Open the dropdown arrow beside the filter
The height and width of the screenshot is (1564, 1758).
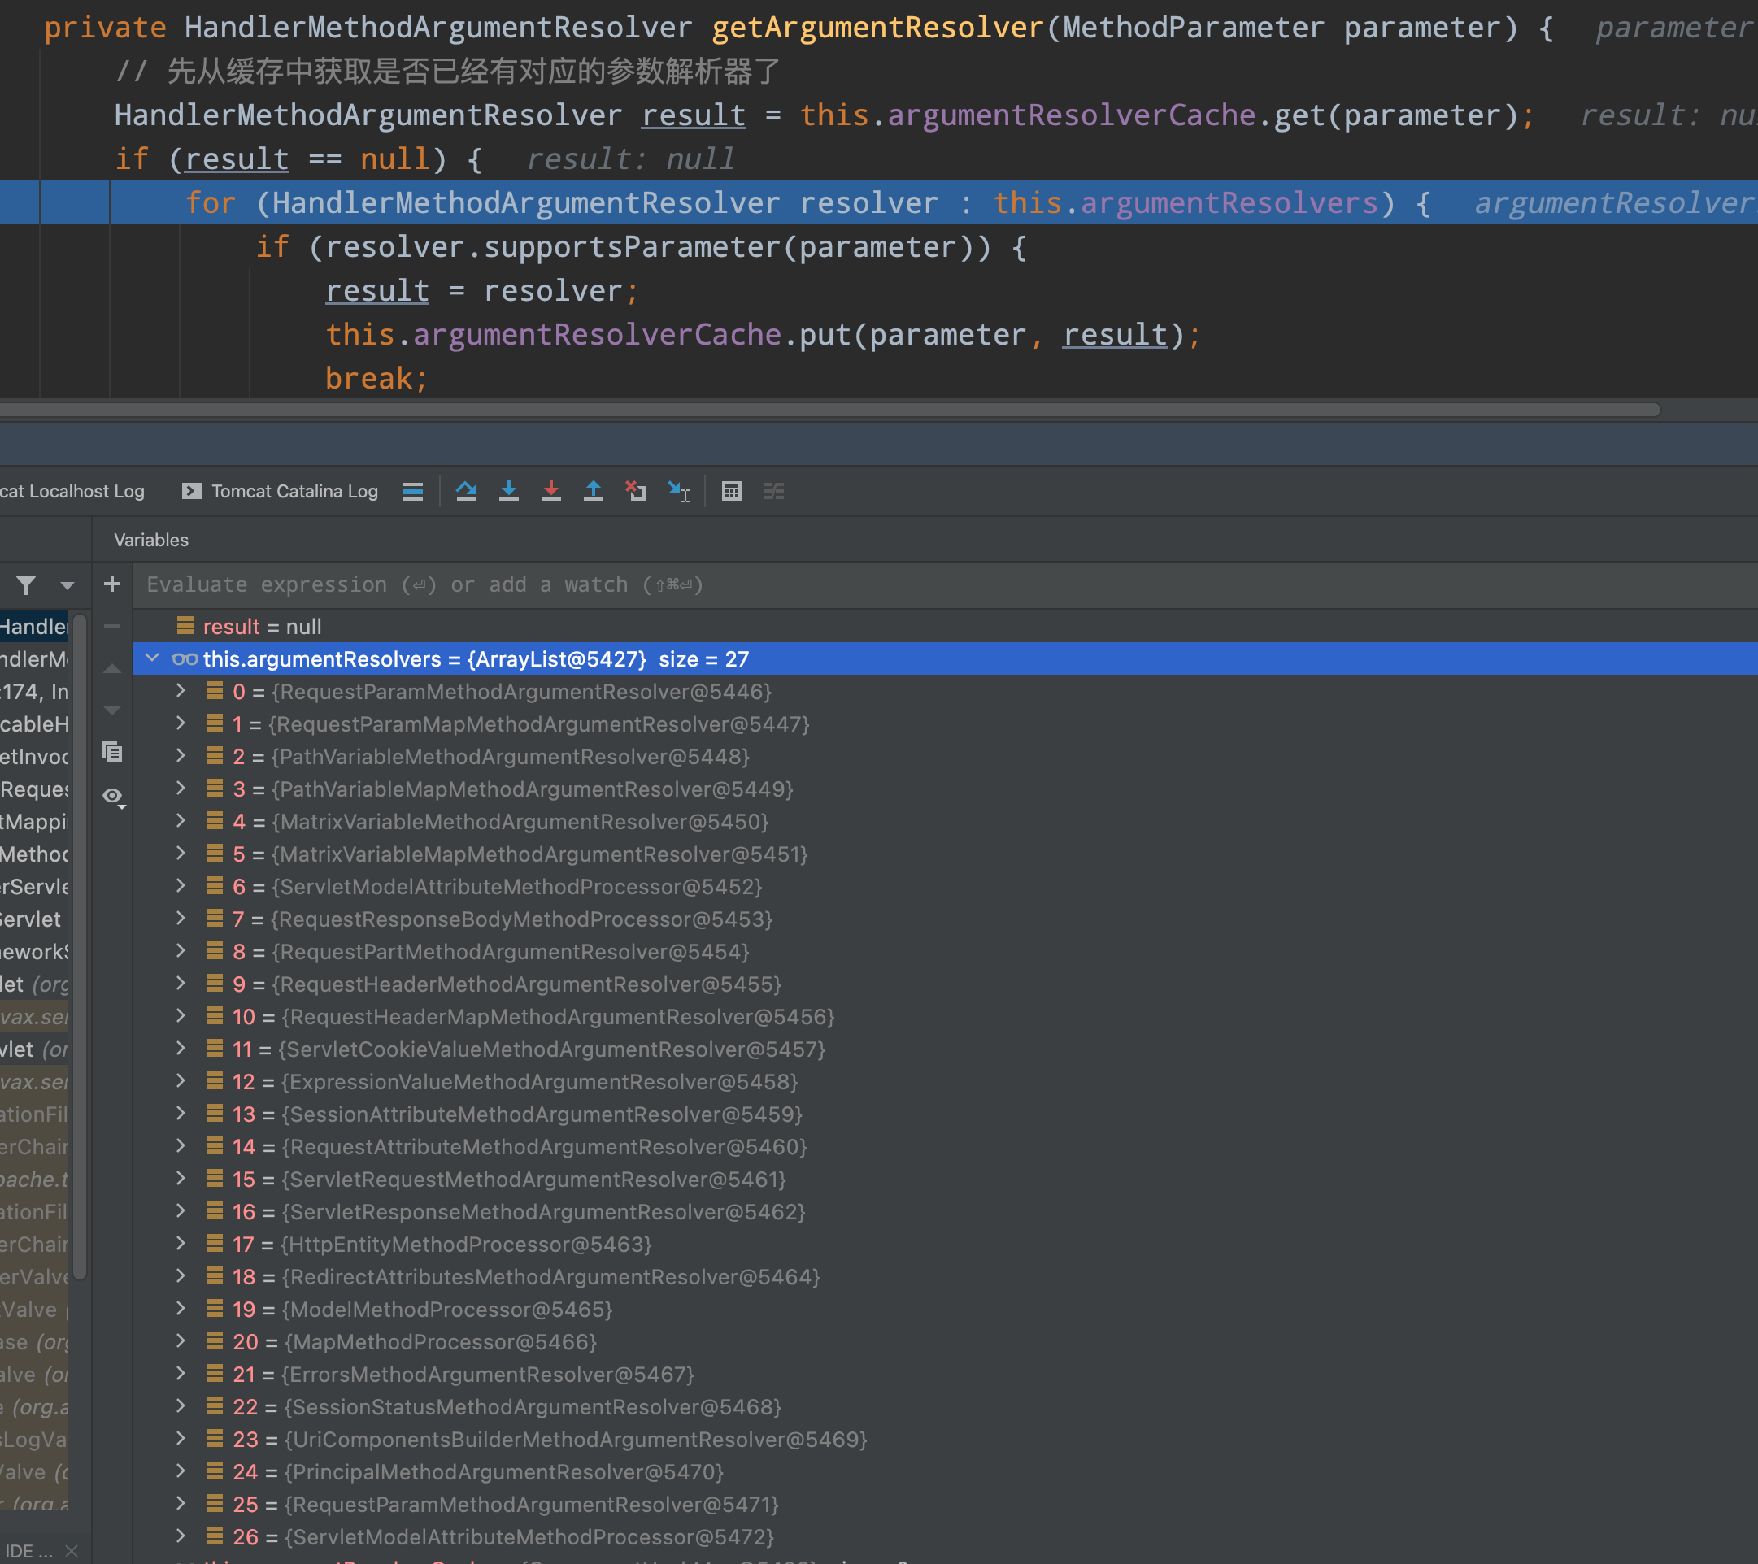[x=67, y=585]
